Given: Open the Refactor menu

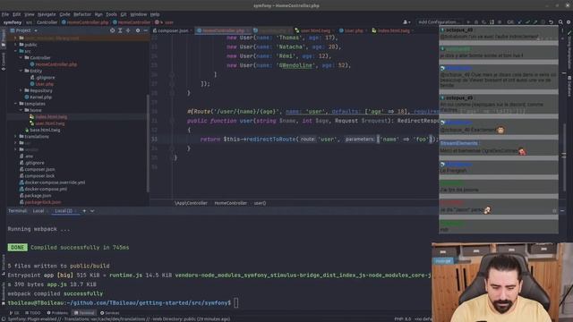Looking at the screenshot, I should pyautogui.click(x=82, y=14).
